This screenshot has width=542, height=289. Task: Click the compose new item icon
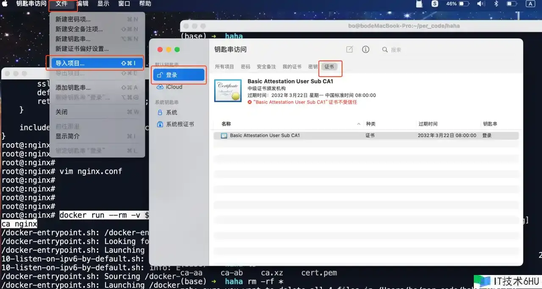click(349, 50)
